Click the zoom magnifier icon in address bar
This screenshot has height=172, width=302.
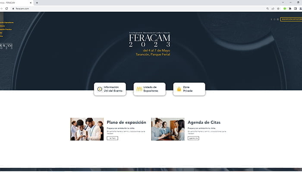point(267,8)
